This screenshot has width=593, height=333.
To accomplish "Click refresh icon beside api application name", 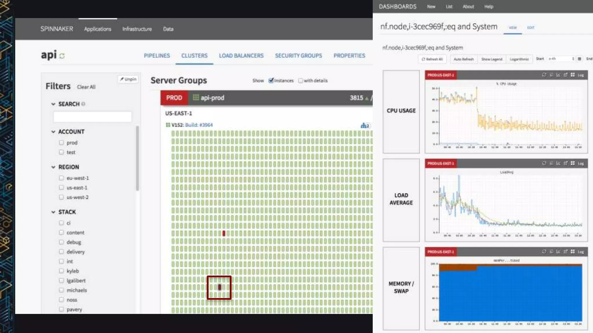I will click(62, 56).
